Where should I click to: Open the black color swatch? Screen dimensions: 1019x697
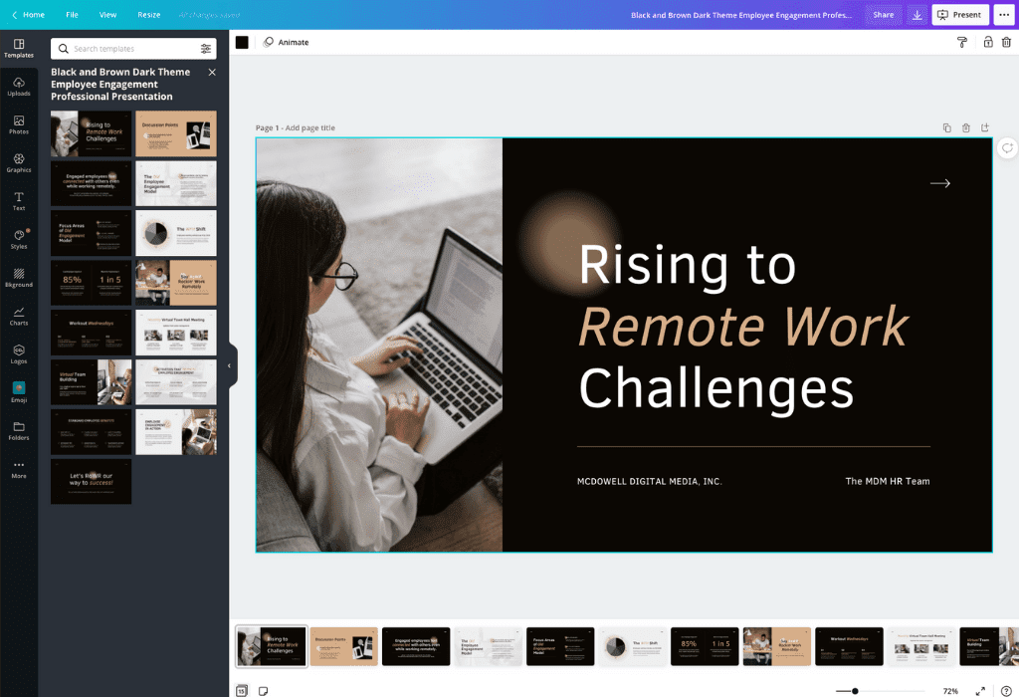[240, 42]
